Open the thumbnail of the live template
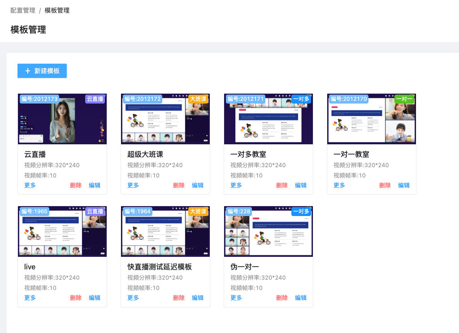The height and width of the screenshot is (333, 459). pyautogui.click(x=62, y=231)
